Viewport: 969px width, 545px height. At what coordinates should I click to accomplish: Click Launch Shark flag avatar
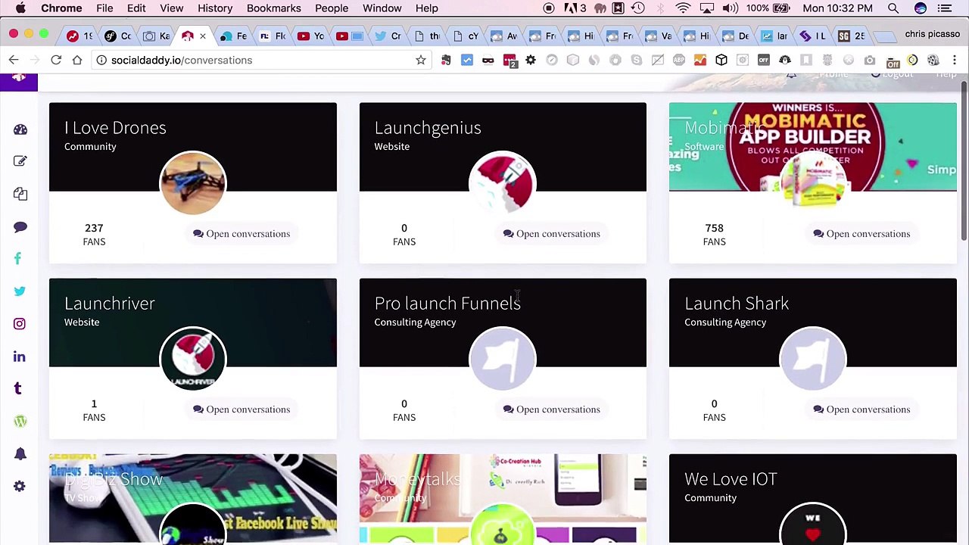click(813, 359)
